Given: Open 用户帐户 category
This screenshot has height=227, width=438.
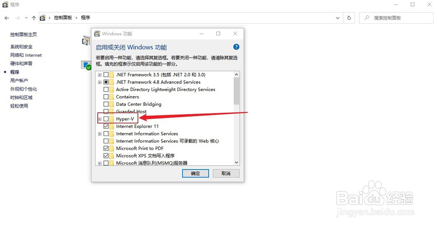Looking at the screenshot, I should pos(19,80).
